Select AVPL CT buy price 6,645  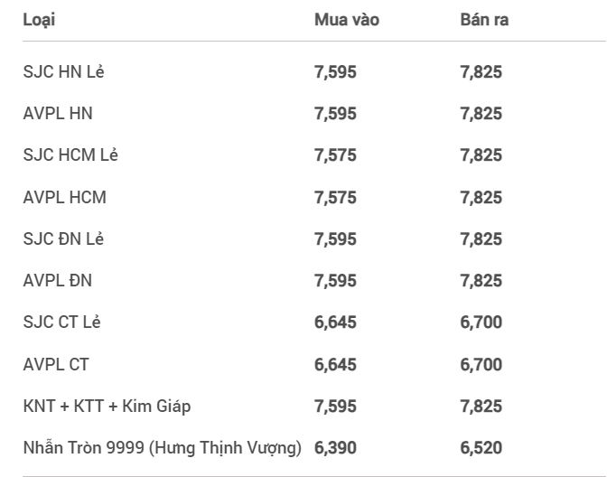[335, 363]
